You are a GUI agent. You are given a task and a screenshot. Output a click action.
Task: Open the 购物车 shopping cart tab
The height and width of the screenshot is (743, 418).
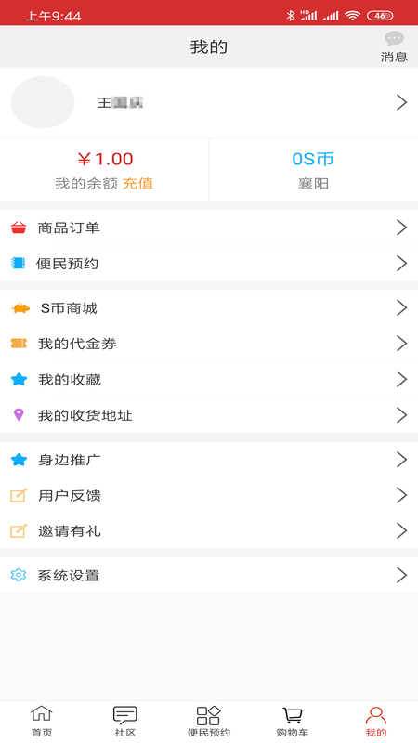(x=293, y=721)
